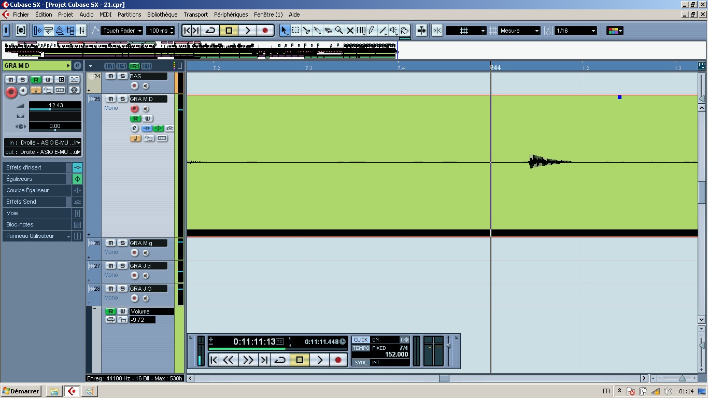The image size is (708, 398).
Task: Click Rewind button in transport panel
Action: click(x=229, y=360)
